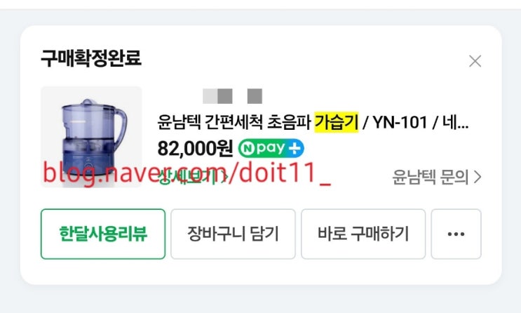Click the 82,000원 price text

click(195, 148)
